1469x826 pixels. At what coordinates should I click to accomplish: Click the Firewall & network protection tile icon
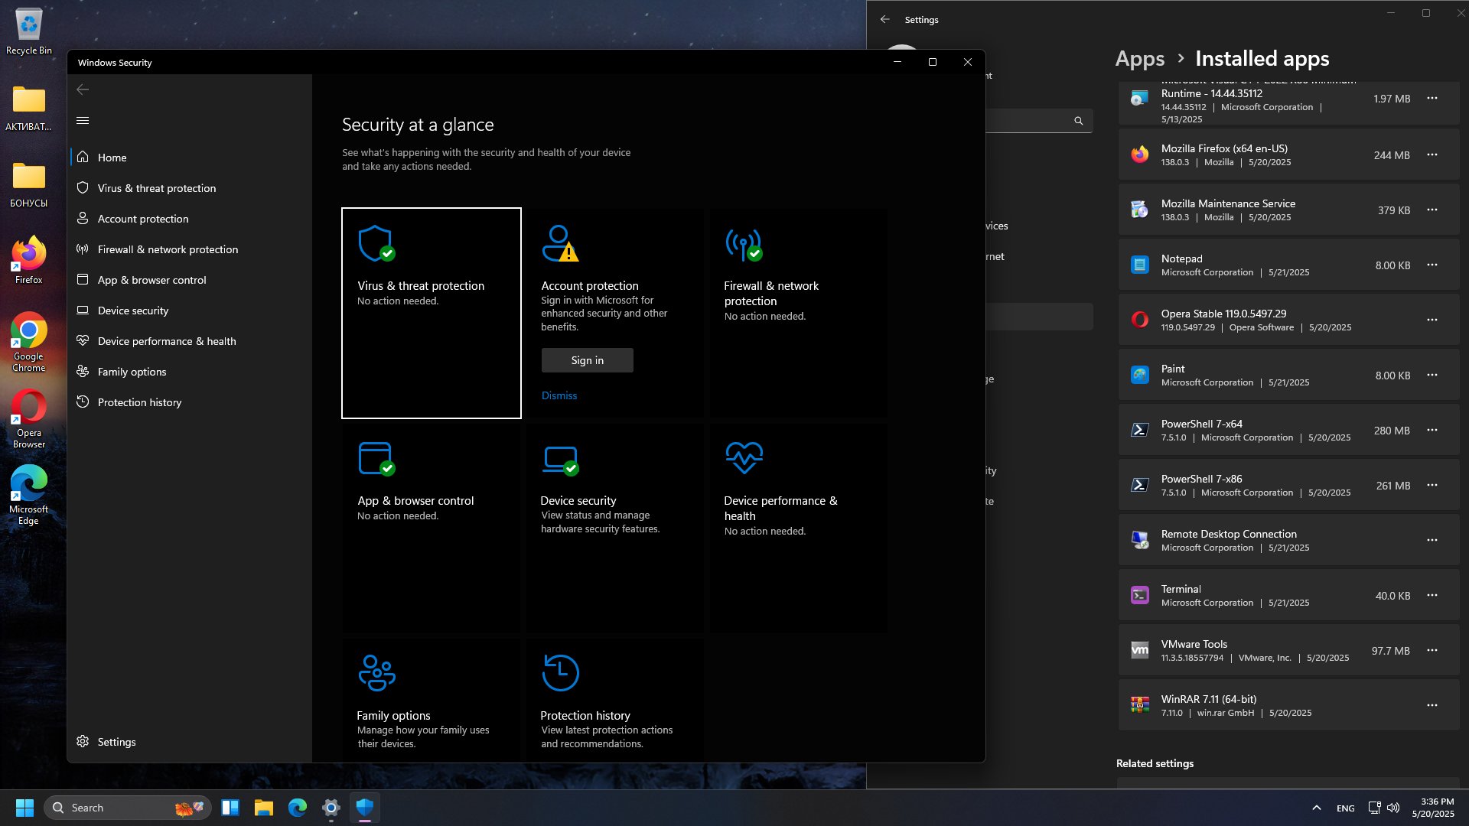tap(744, 244)
